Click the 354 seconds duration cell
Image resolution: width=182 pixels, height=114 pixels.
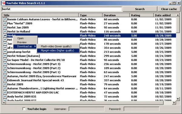pyautogui.click(x=112, y=48)
